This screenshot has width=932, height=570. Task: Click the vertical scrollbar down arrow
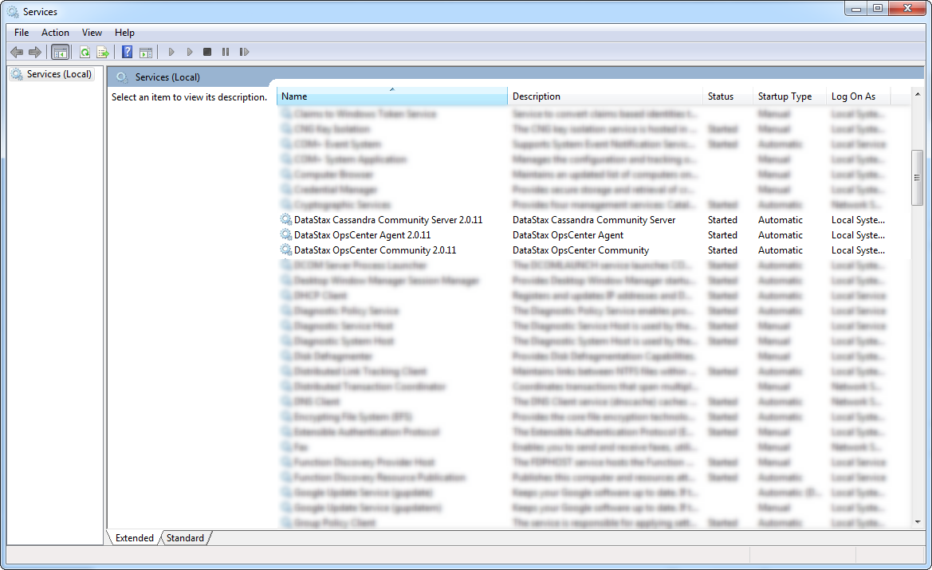pos(917,522)
